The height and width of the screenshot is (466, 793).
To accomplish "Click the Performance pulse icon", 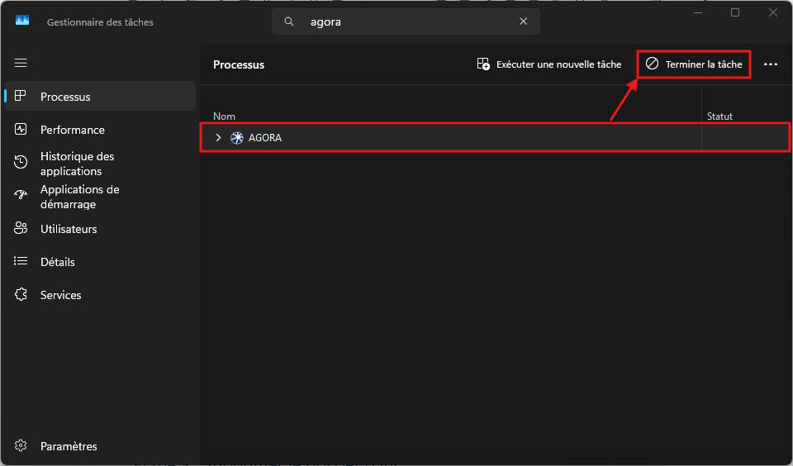I will (21, 129).
